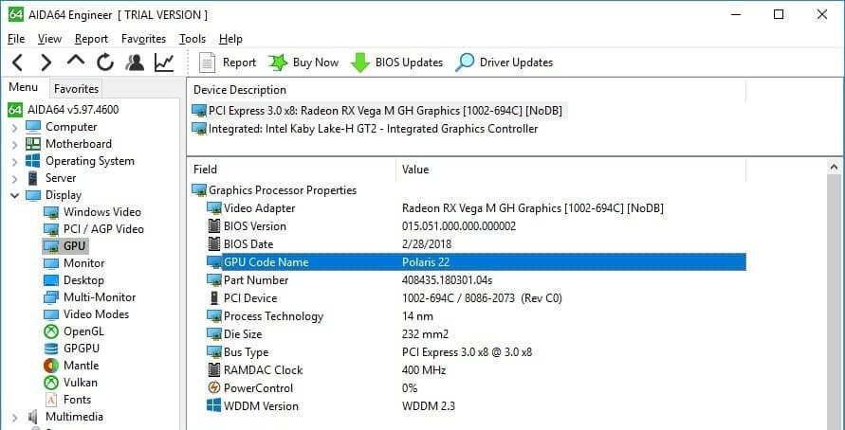Click scrollbar up arrow in properties list
Screen dimensions: 845x430
click(835, 168)
